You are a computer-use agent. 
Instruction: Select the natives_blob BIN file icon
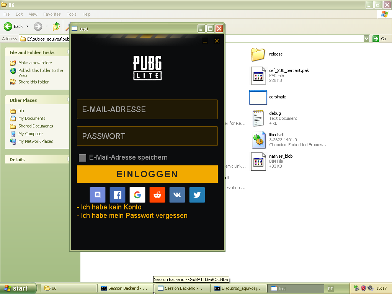(258, 162)
